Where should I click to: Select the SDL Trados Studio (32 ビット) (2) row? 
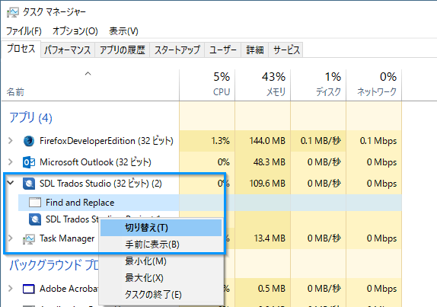(x=202, y=184)
